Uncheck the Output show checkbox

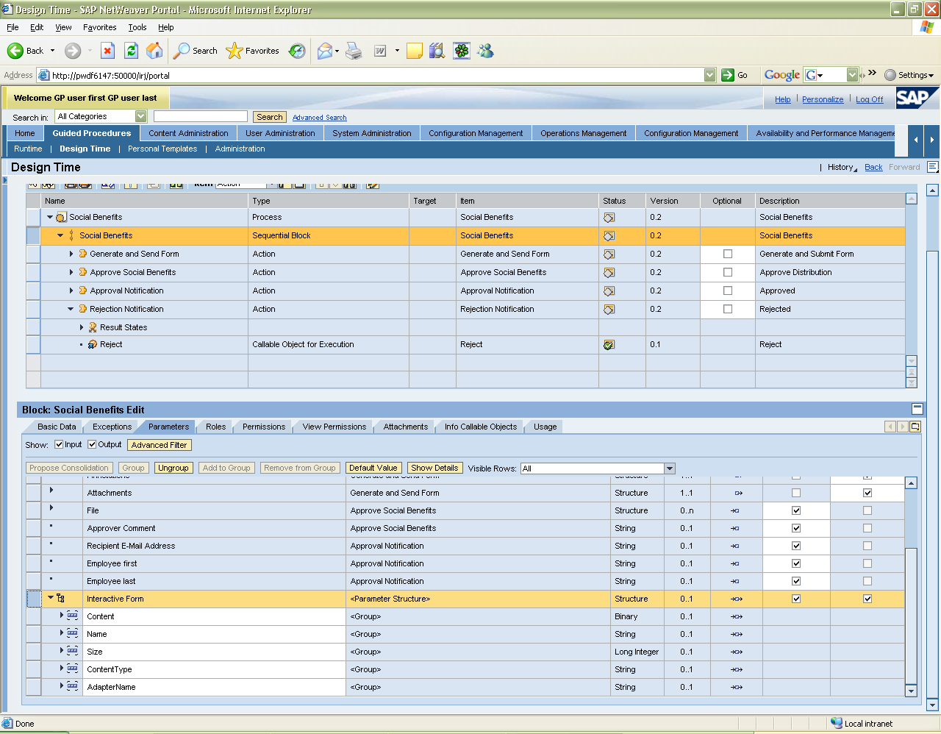[92, 444]
